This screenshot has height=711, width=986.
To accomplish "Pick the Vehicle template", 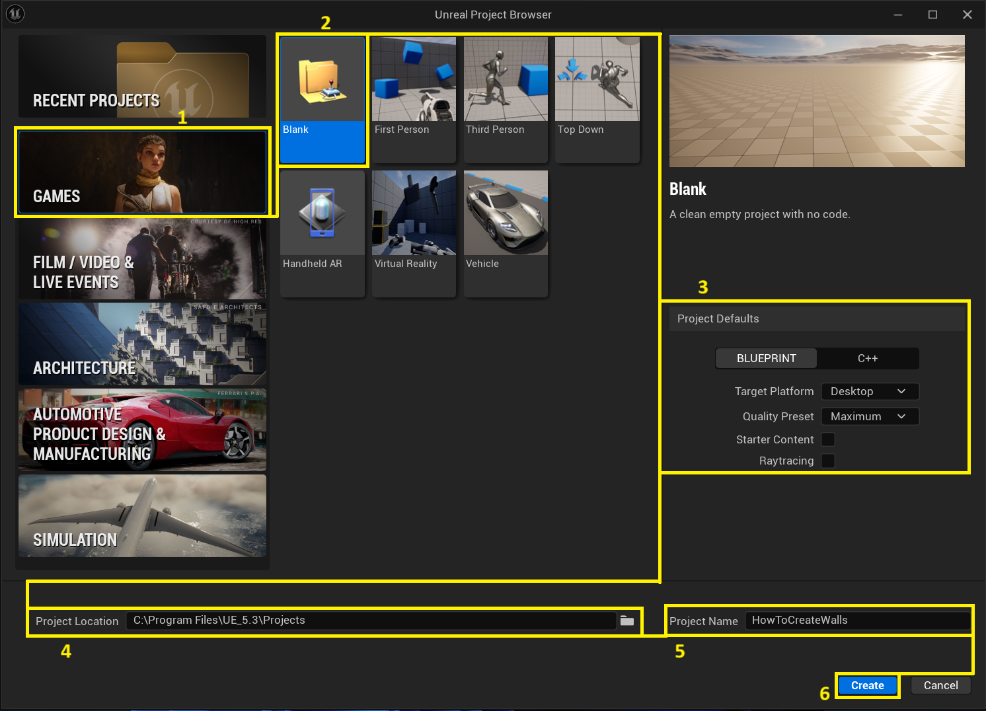I will [506, 233].
